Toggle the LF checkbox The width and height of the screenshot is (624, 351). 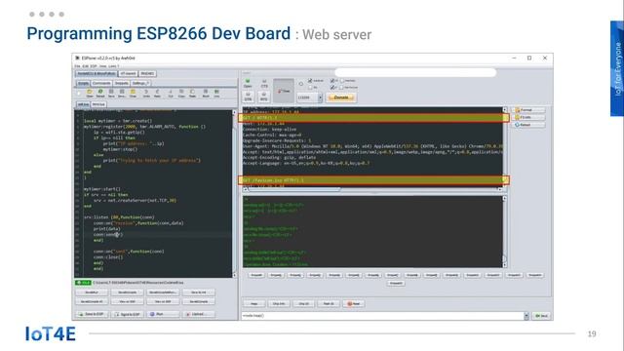[331, 87]
